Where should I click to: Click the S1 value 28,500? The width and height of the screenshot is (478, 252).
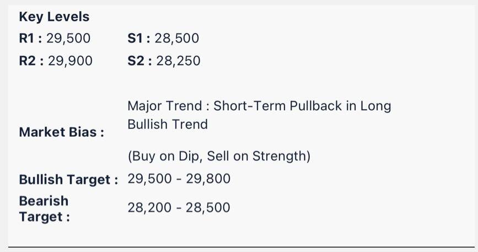(177, 39)
